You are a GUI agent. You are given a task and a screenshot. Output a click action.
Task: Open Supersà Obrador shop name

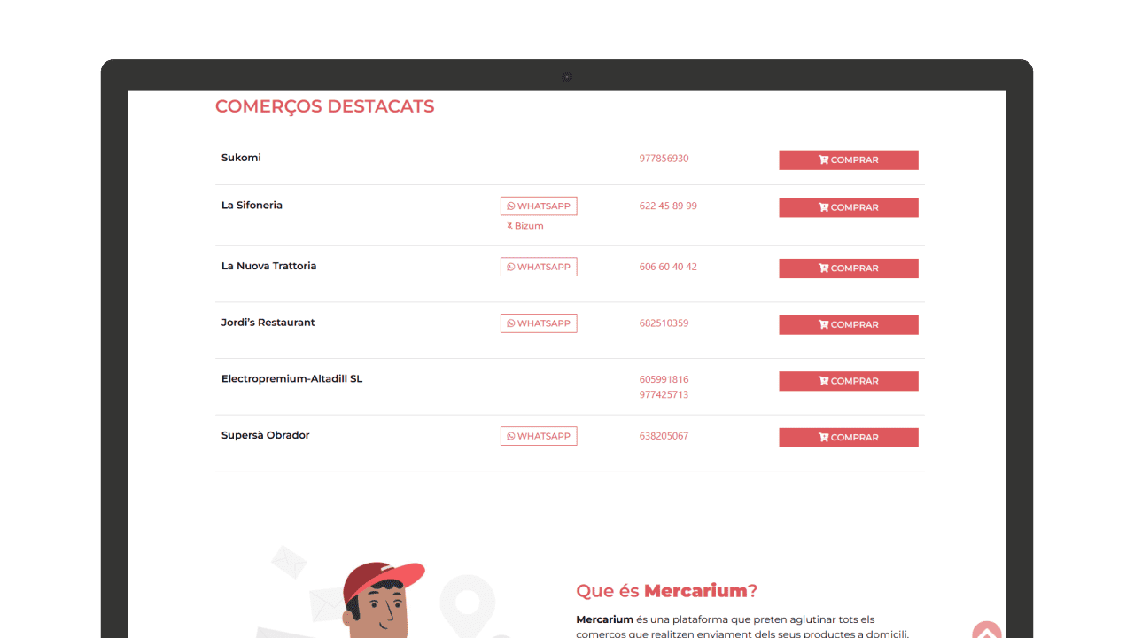point(265,435)
